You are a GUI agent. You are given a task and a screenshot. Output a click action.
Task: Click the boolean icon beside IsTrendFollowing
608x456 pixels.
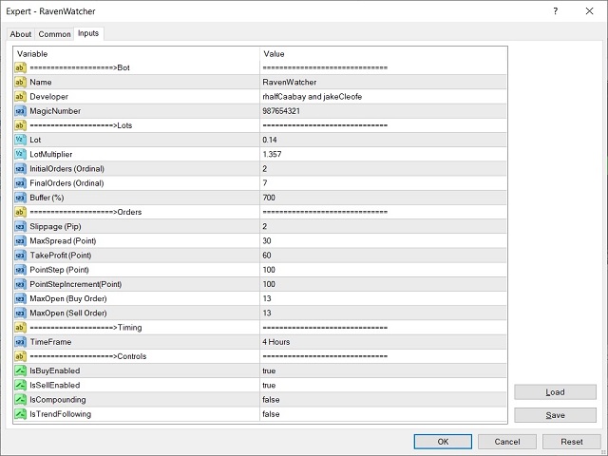[x=20, y=414]
